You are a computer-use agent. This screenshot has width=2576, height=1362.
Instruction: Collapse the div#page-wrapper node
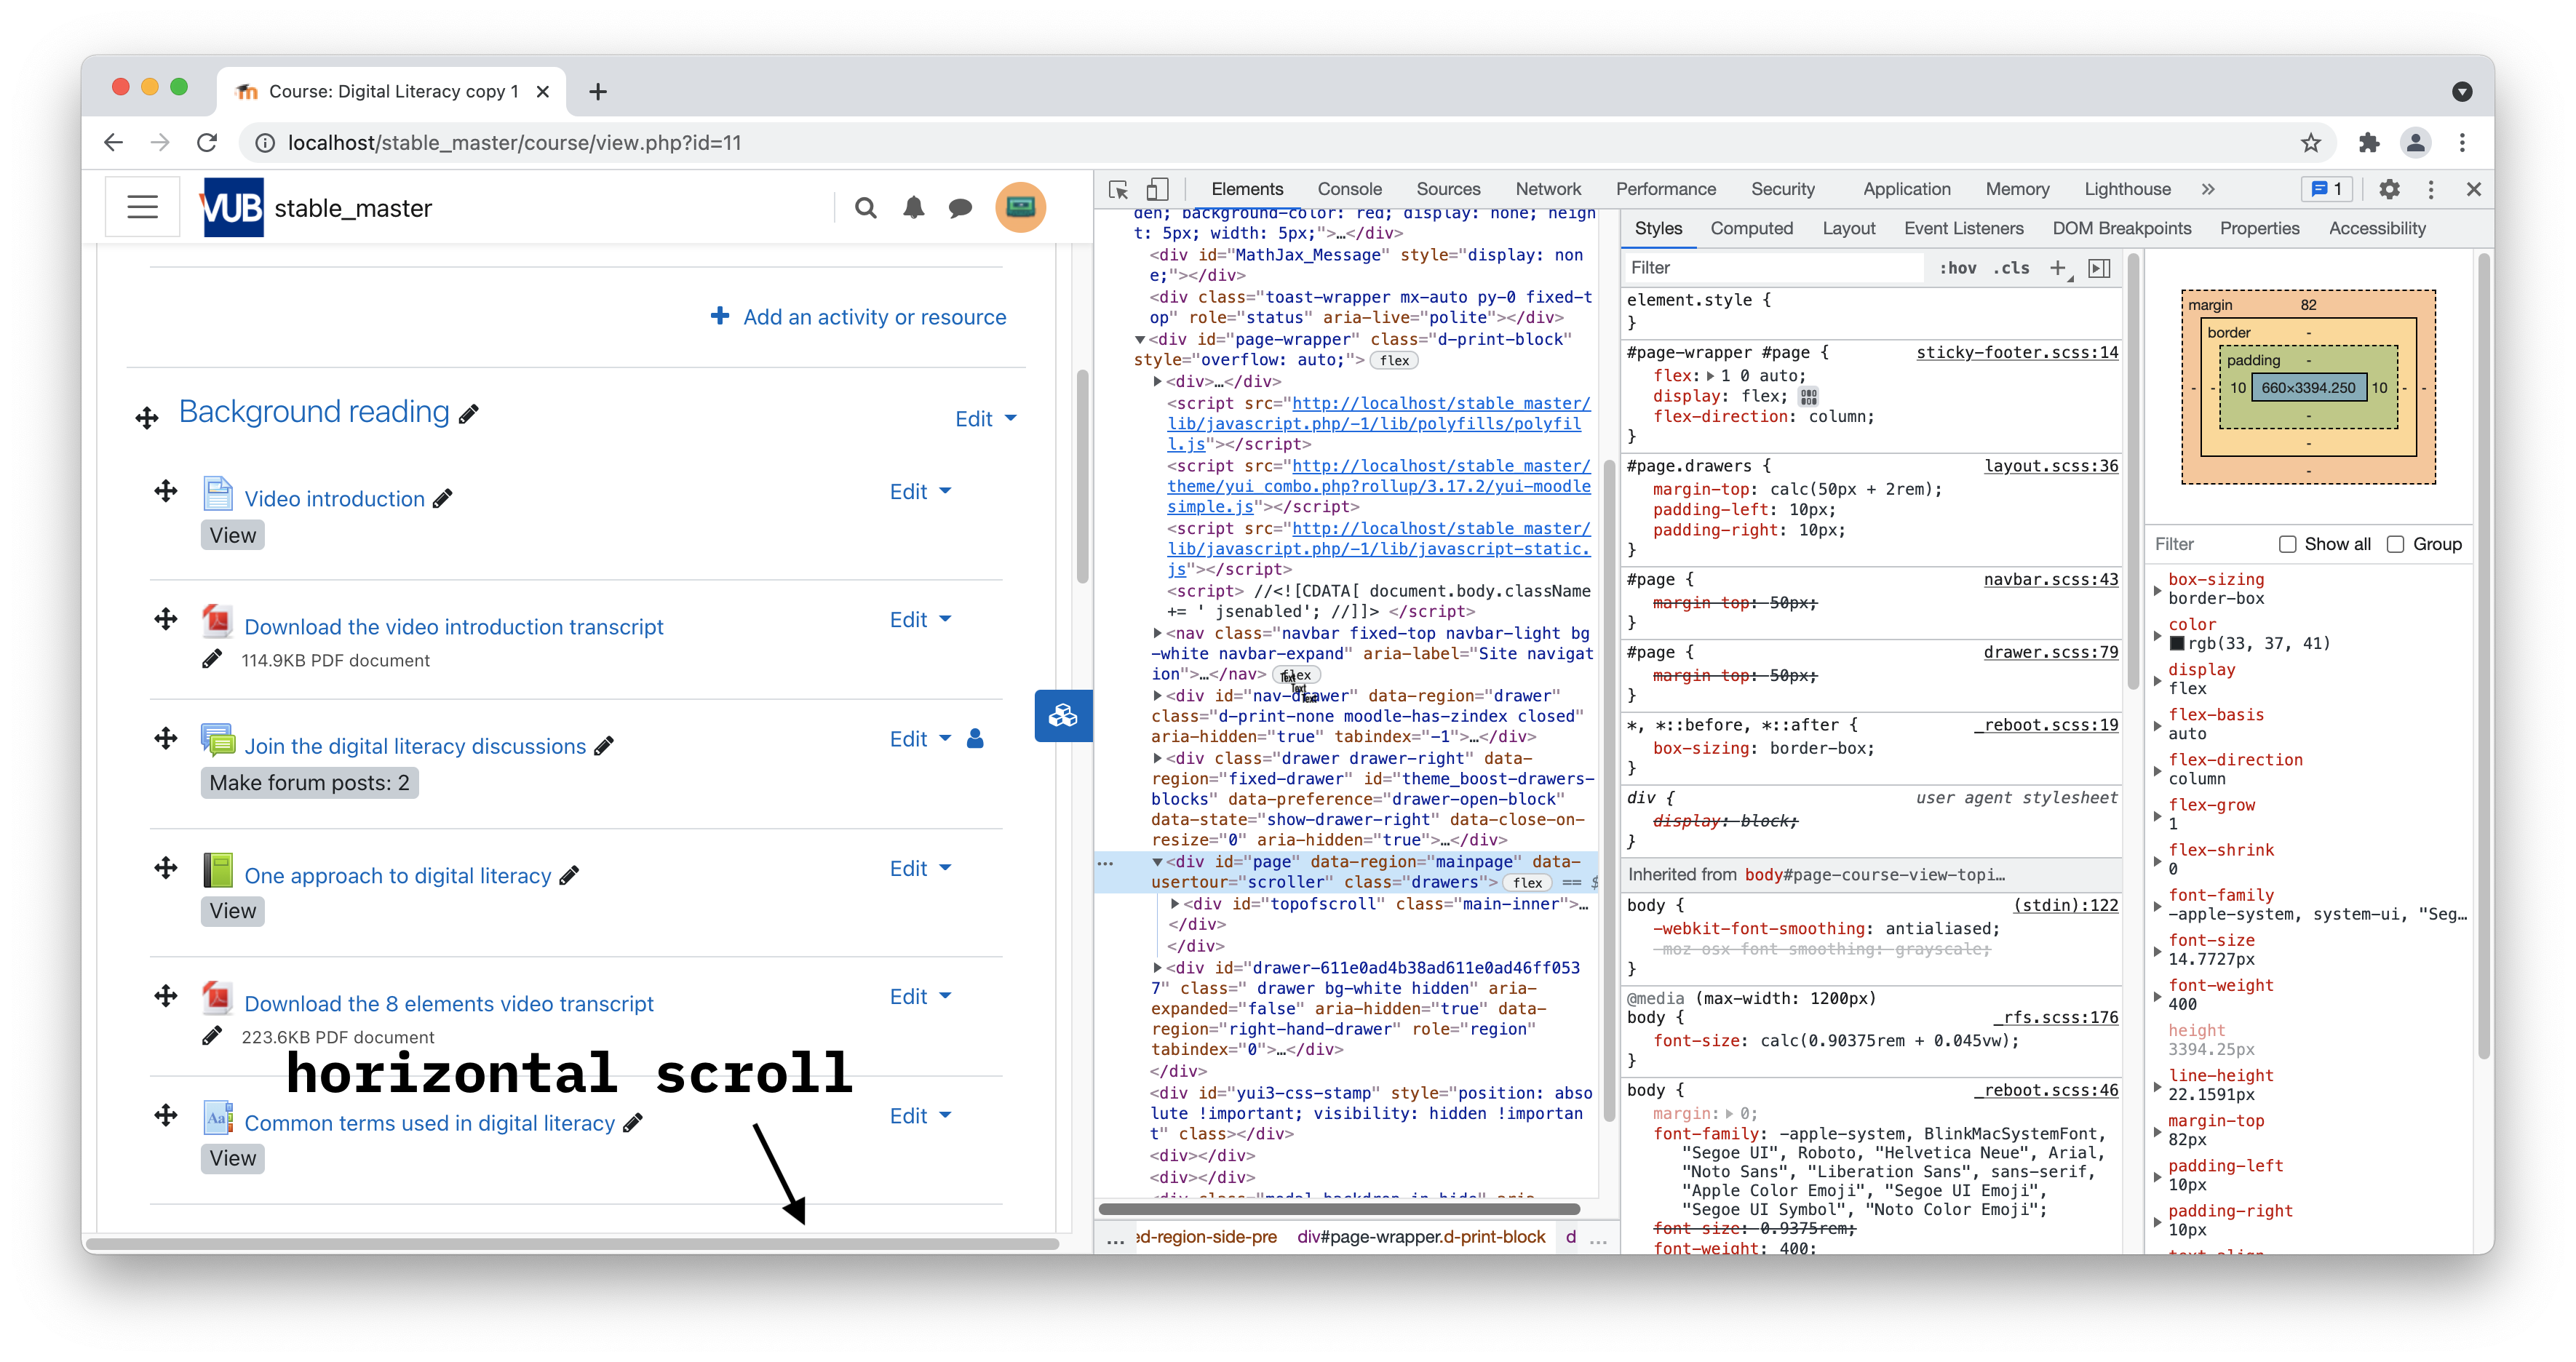(x=1139, y=340)
